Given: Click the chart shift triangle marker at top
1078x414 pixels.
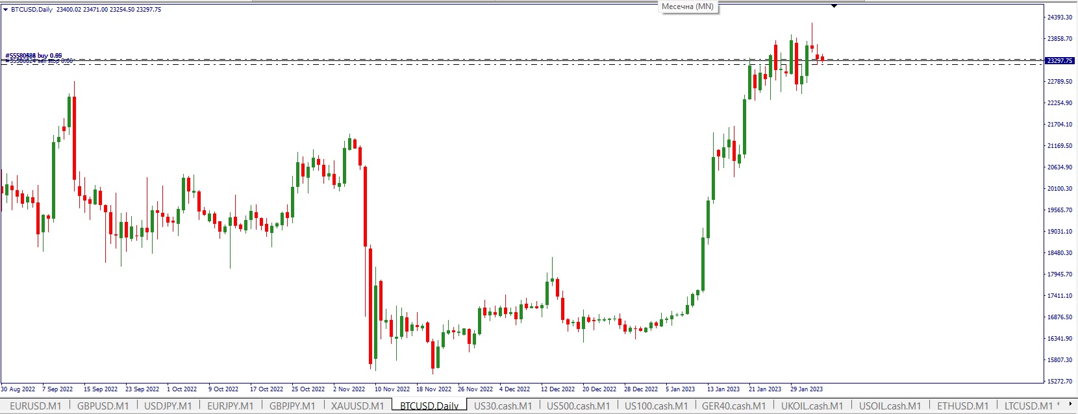Looking at the screenshot, I should coord(834,6).
